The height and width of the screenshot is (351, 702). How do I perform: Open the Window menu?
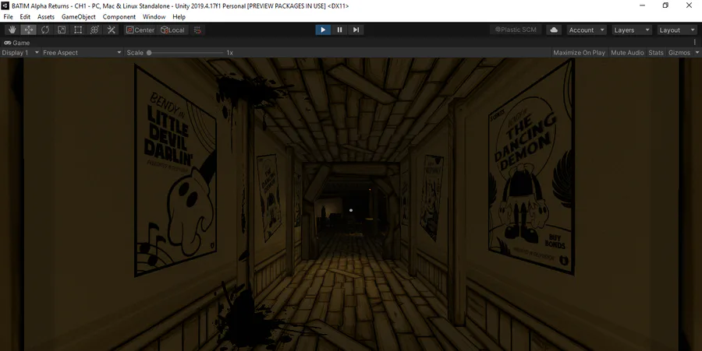pyautogui.click(x=154, y=16)
